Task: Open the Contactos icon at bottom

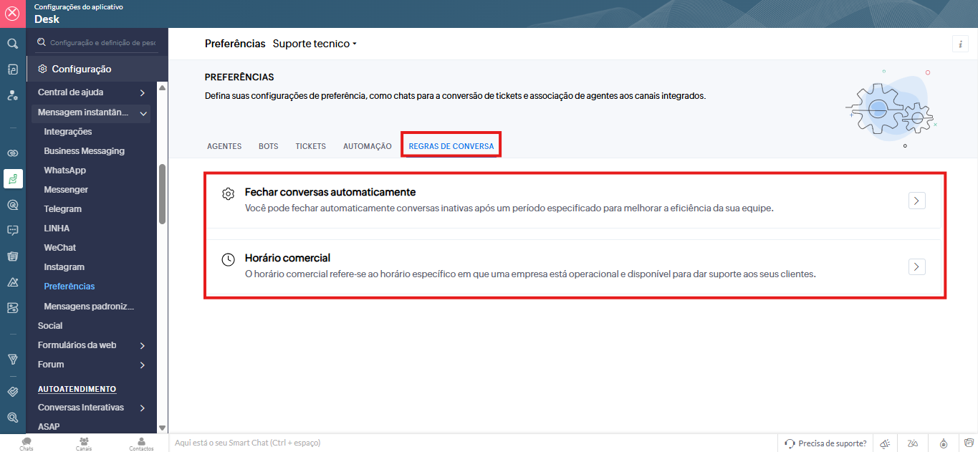Action: [141, 443]
